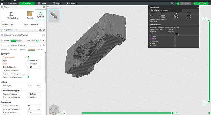Remove a project filament with minus icon
Image resolution: width=211 pixels, height=115 pixels.
(37, 30)
